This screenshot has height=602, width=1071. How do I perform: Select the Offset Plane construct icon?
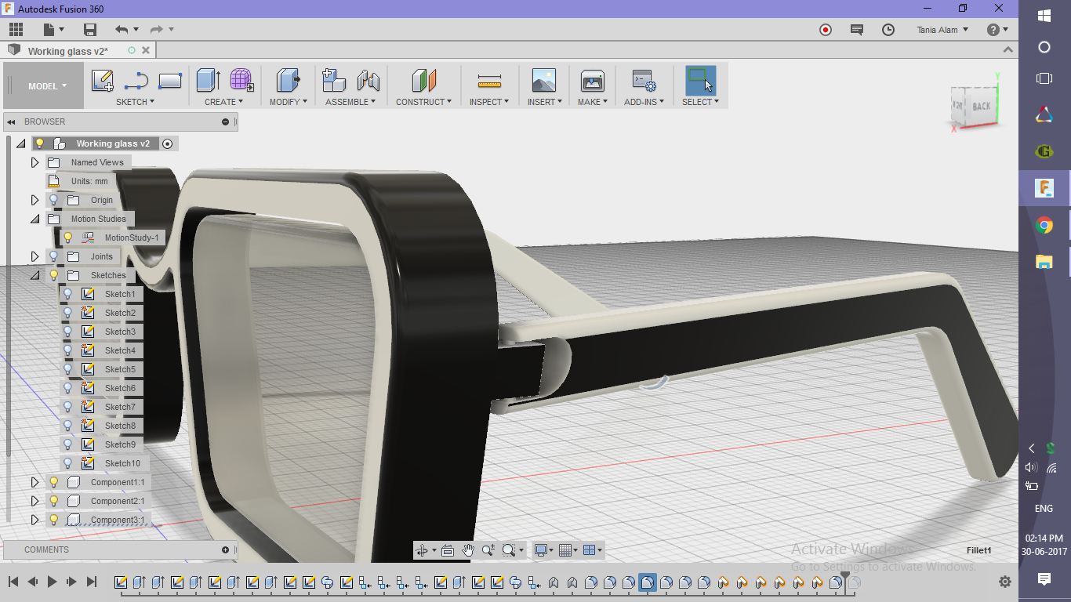pyautogui.click(x=423, y=81)
